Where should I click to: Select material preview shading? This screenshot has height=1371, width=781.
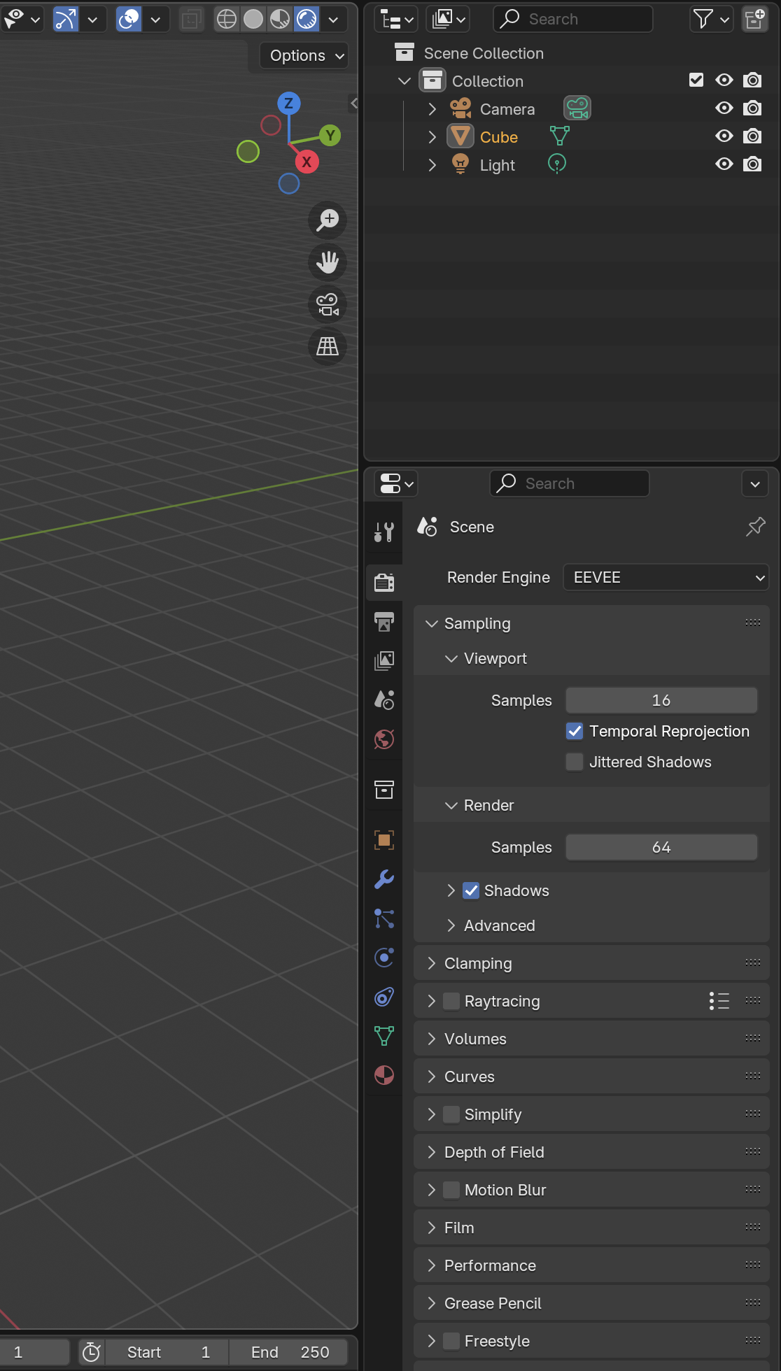[x=280, y=20]
